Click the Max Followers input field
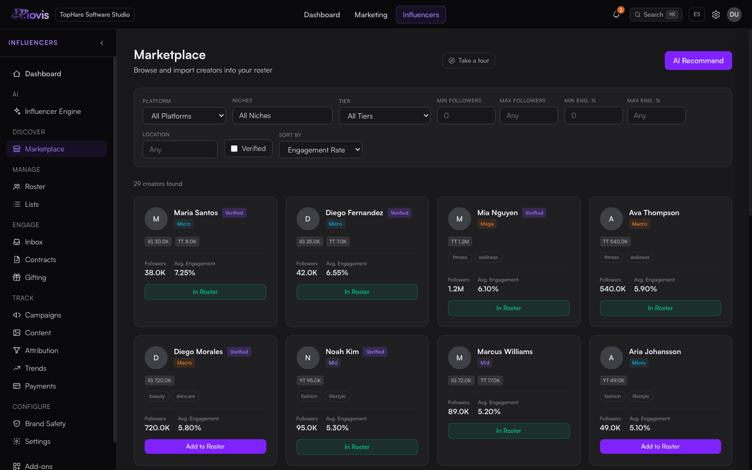The height and width of the screenshot is (470, 752). click(529, 115)
